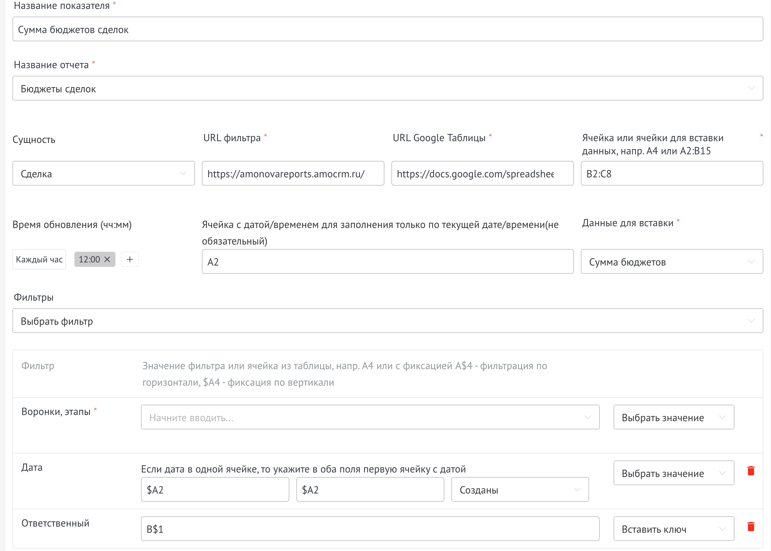The height and width of the screenshot is (551, 771).
Task: Open the Созданы date type dropdown
Action: pyautogui.click(x=520, y=490)
